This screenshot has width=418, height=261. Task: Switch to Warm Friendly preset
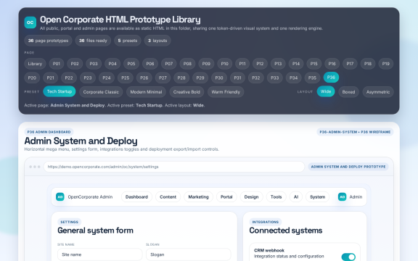coord(226,92)
